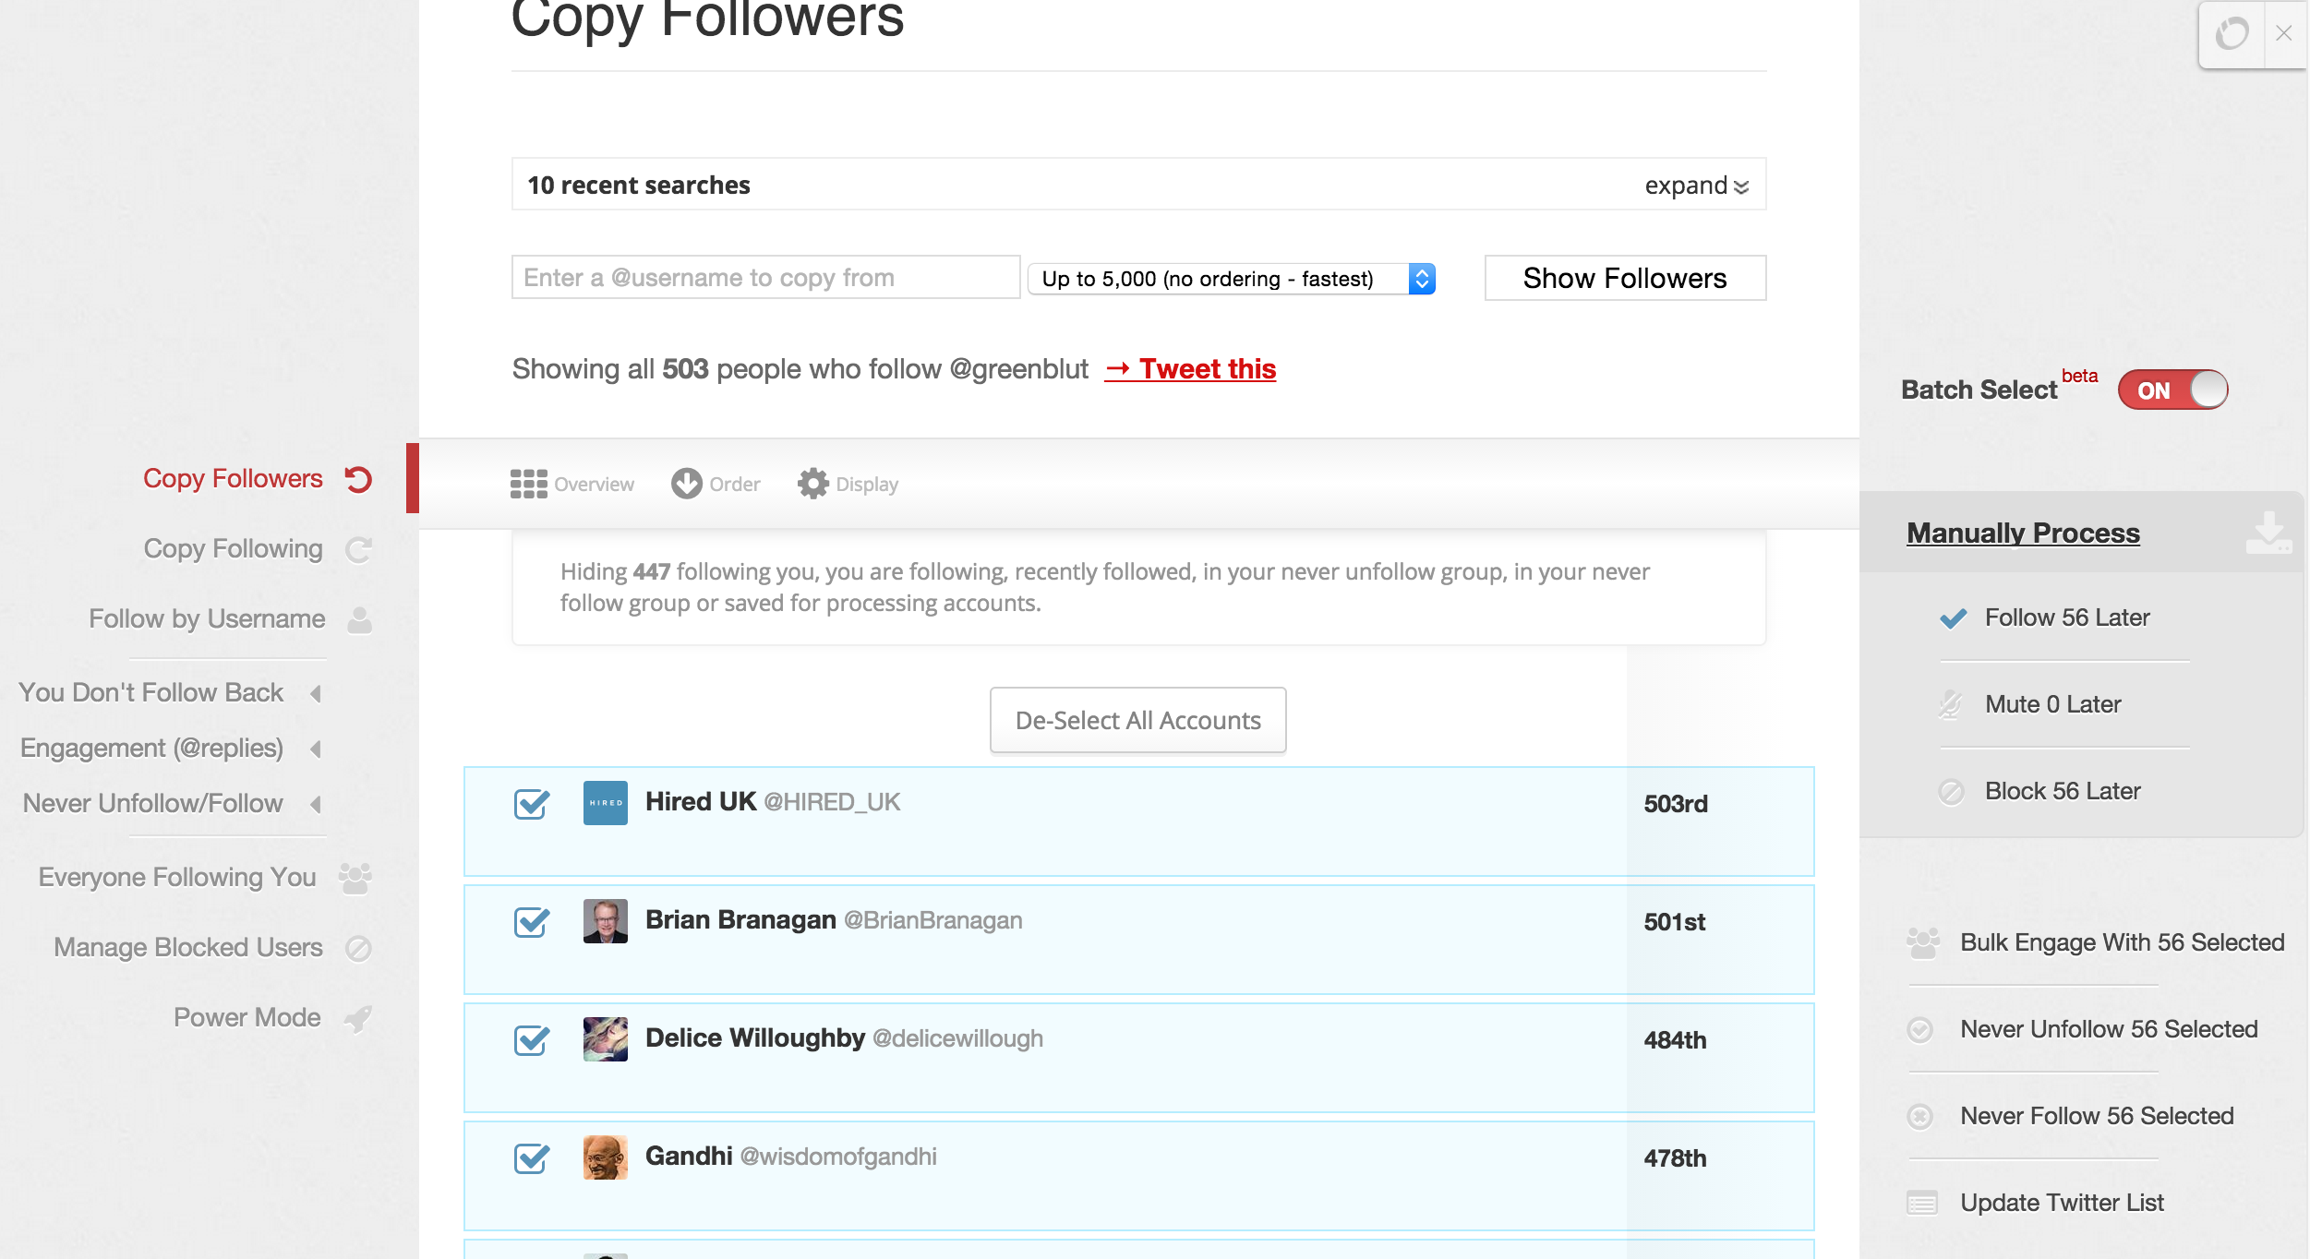Click the Tweet this link
The width and height of the screenshot is (2310, 1259).
coord(1190,369)
